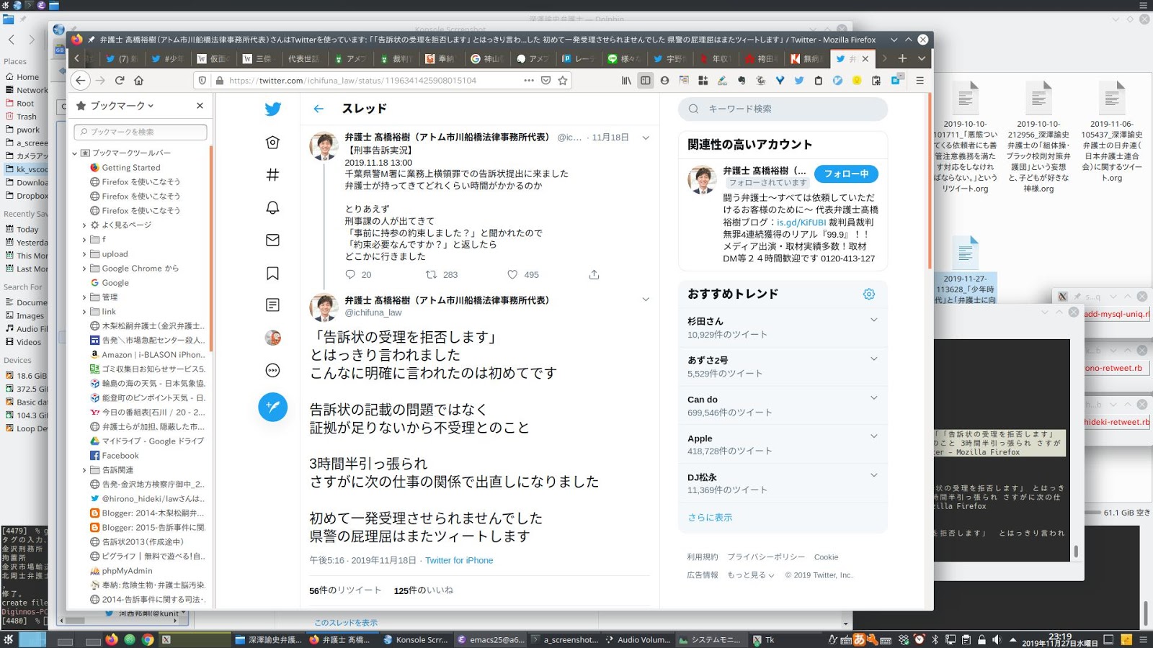
Task: Switch to the 代表世話 tab
Action: click(304, 59)
